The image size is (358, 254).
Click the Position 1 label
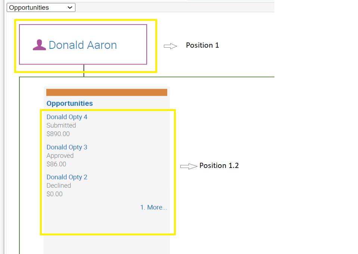point(202,45)
